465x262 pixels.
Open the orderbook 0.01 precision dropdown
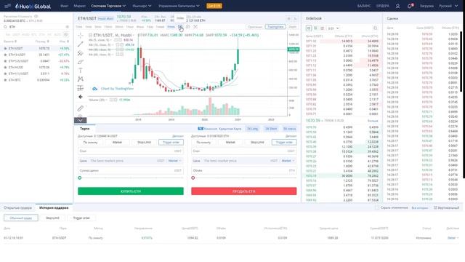(333, 28)
